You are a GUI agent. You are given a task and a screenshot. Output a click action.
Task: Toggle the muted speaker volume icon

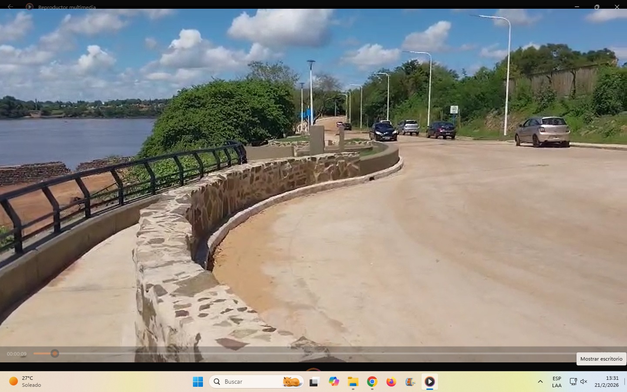(x=584, y=382)
